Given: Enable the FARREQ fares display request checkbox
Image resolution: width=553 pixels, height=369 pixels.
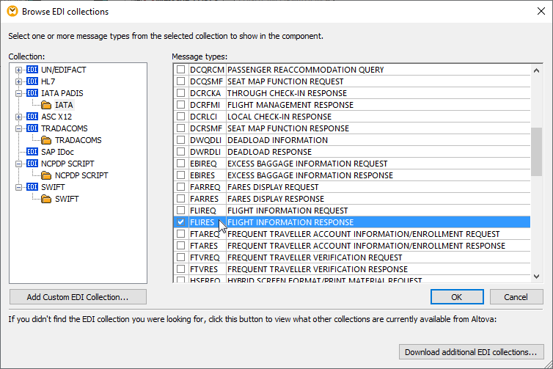Looking at the screenshot, I should [x=180, y=187].
